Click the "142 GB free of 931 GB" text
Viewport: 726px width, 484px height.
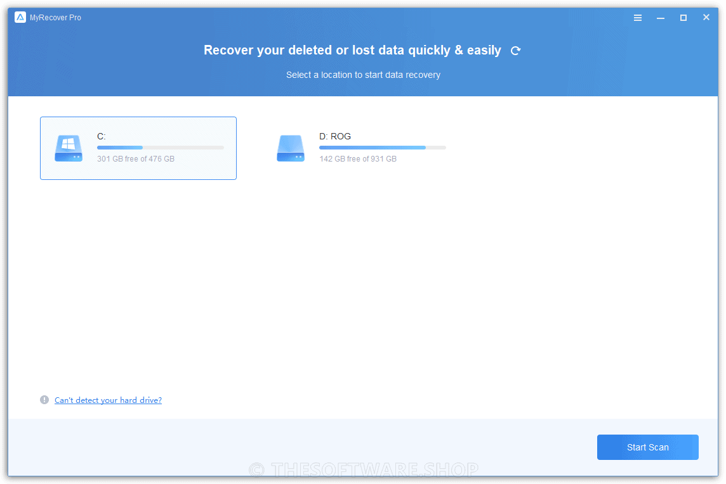pos(358,158)
